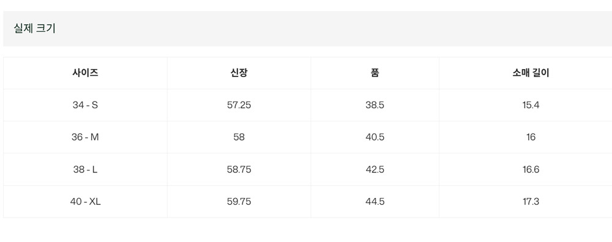Click the 38.5 width value
This screenshot has height=242, width=612.
pyautogui.click(x=375, y=105)
